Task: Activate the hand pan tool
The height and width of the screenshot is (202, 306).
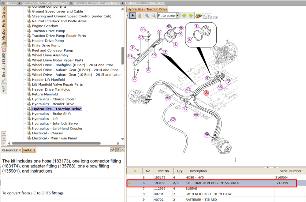Action: (x=139, y=16)
